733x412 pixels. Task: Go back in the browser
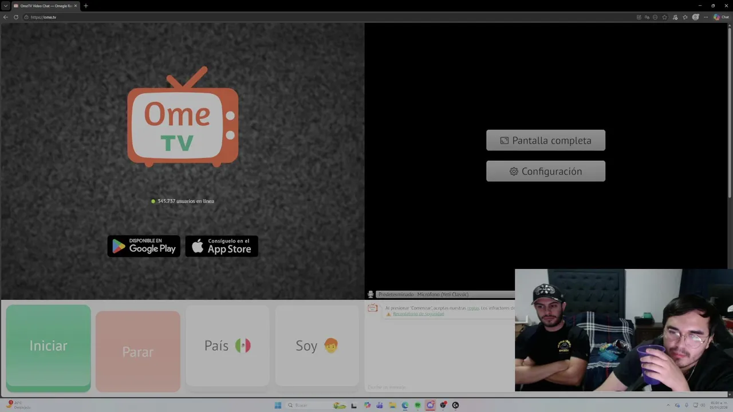point(6,17)
